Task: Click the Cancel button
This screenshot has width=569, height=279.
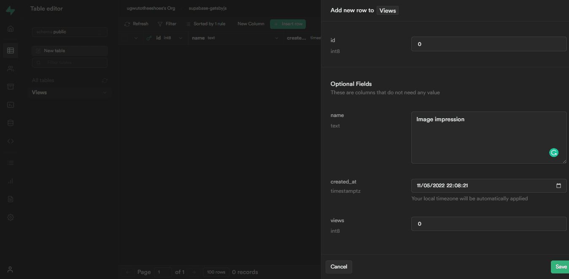Action: click(x=339, y=267)
